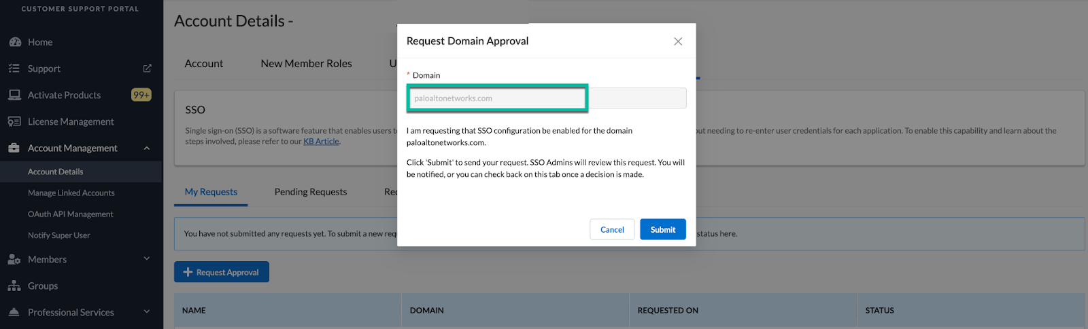The image size is (1088, 329).
Task: Submit the domain approval request
Action: pos(662,229)
